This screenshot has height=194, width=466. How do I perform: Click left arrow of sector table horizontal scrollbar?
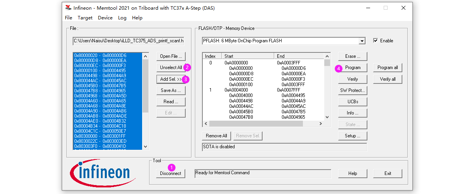tap(206, 124)
